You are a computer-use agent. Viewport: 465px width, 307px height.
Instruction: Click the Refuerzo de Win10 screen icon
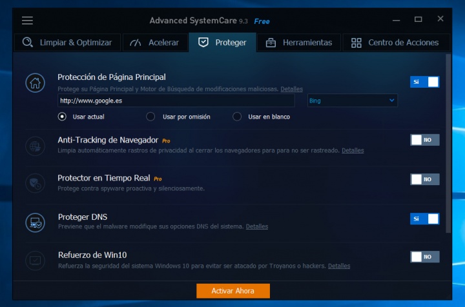pos(35,261)
